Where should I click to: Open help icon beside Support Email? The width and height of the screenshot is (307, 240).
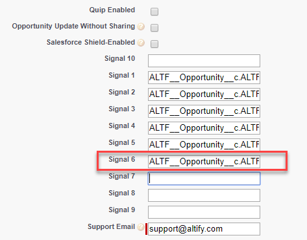141,227
